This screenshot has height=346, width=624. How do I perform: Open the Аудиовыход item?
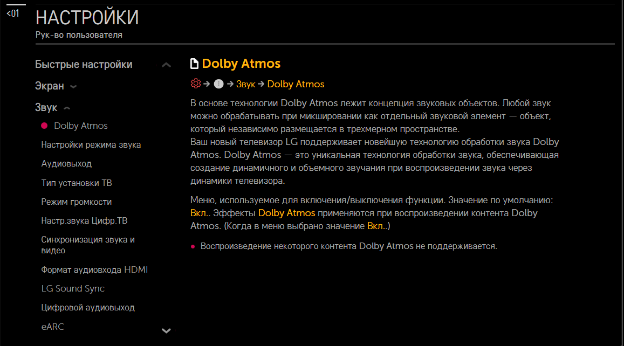(66, 163)
